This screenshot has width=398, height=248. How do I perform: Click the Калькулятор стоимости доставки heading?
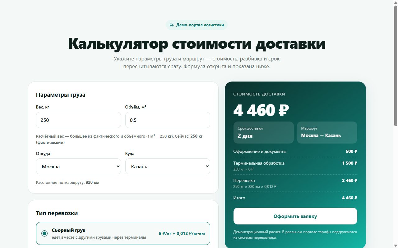tap(197, 43)
